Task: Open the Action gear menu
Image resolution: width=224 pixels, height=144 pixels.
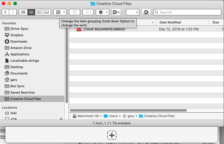Action: (x=103, y=12)
